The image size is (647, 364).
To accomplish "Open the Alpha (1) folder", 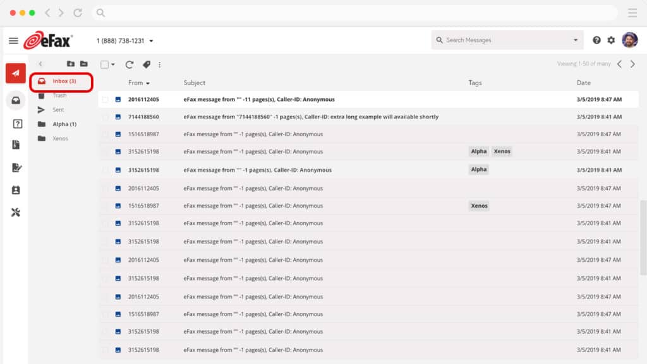I will [64, 124].
